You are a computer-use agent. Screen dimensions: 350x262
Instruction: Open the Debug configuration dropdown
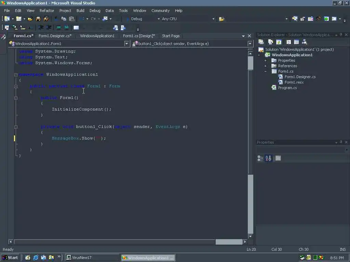click(159, 19)
